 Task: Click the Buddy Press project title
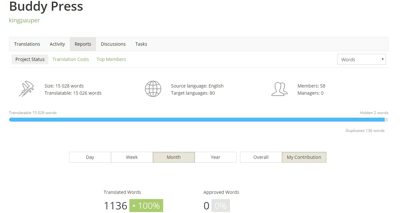tap(46, 6)
